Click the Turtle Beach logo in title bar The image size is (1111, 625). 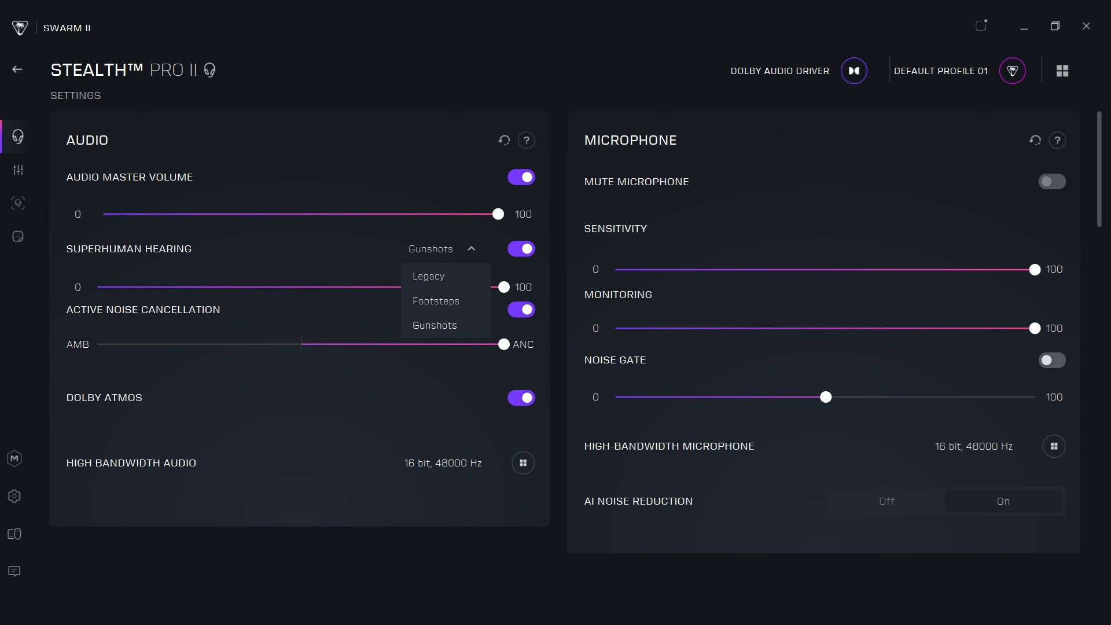(x=20, y=28)
